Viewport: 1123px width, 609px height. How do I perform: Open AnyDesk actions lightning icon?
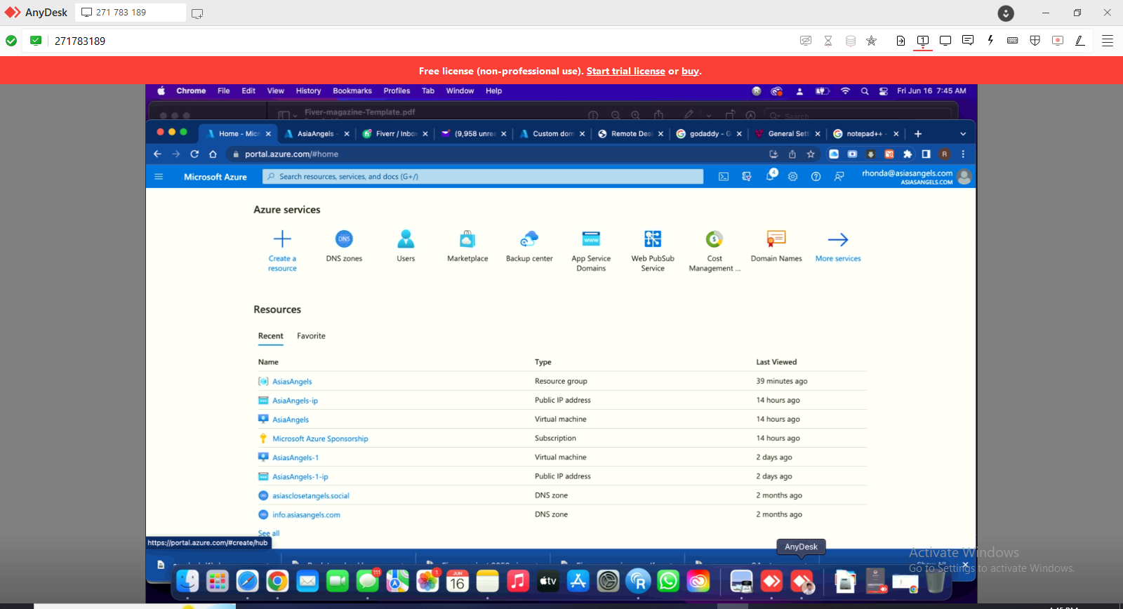point(990,41)
